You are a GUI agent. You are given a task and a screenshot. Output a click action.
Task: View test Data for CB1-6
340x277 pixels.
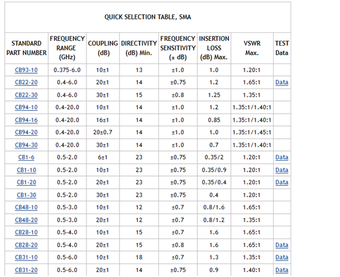pyautogui.click(x=282, y=157)
